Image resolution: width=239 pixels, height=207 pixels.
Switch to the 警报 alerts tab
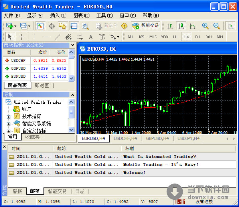pyautogui.click(x=17, y=191)
